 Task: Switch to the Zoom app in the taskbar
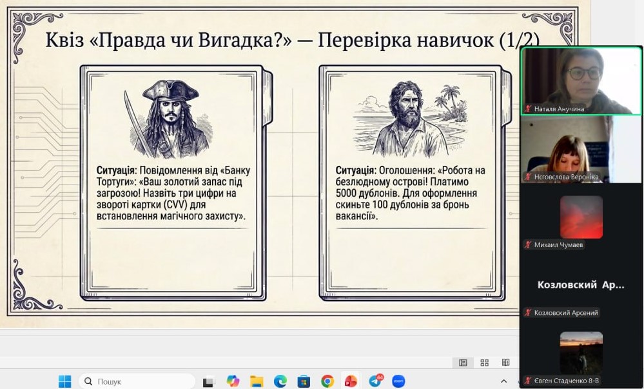(x=398, y=381)
